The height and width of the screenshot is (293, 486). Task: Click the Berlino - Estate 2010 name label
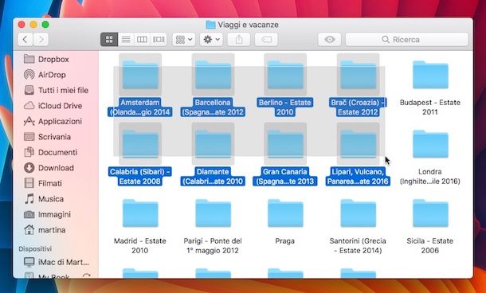point(285,107)
